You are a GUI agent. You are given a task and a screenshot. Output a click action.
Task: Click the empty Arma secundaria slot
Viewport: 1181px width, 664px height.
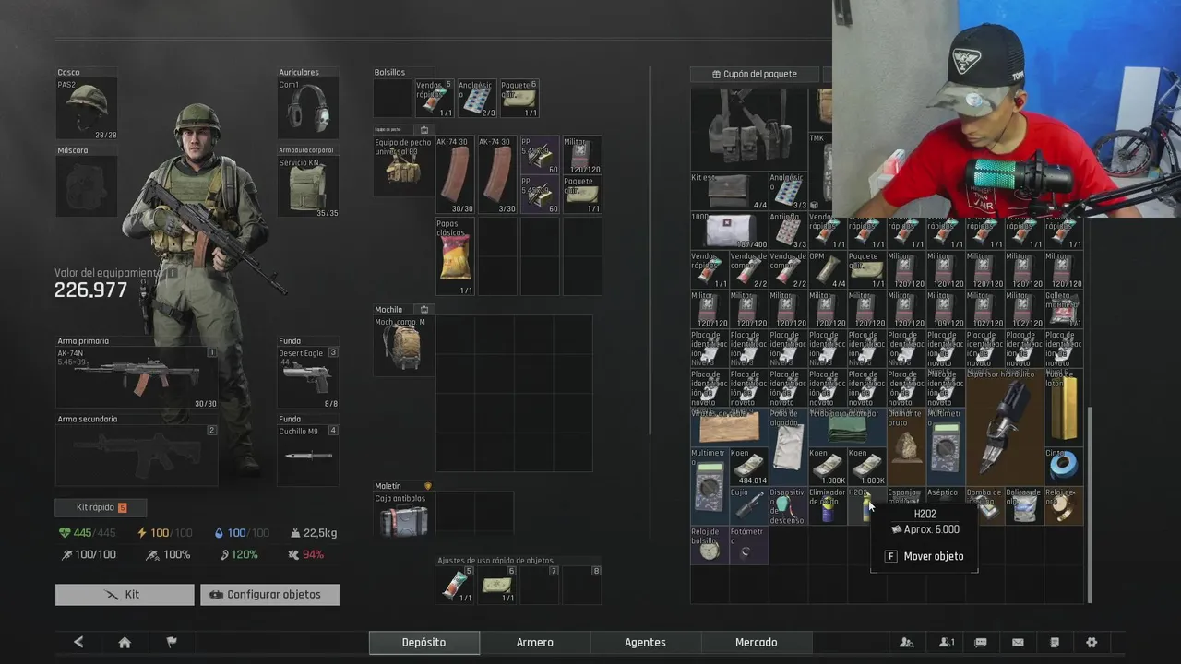pyautogui.click(x=137, y=455)
